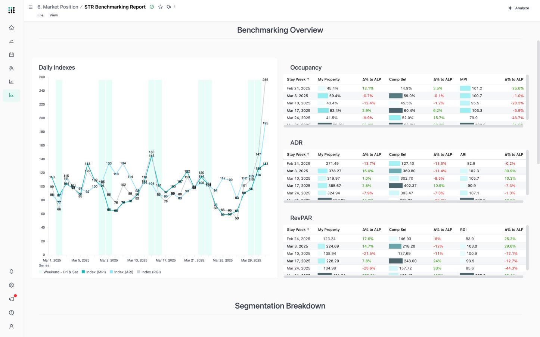Open the Home icon in sidebar

pos(12,28)
